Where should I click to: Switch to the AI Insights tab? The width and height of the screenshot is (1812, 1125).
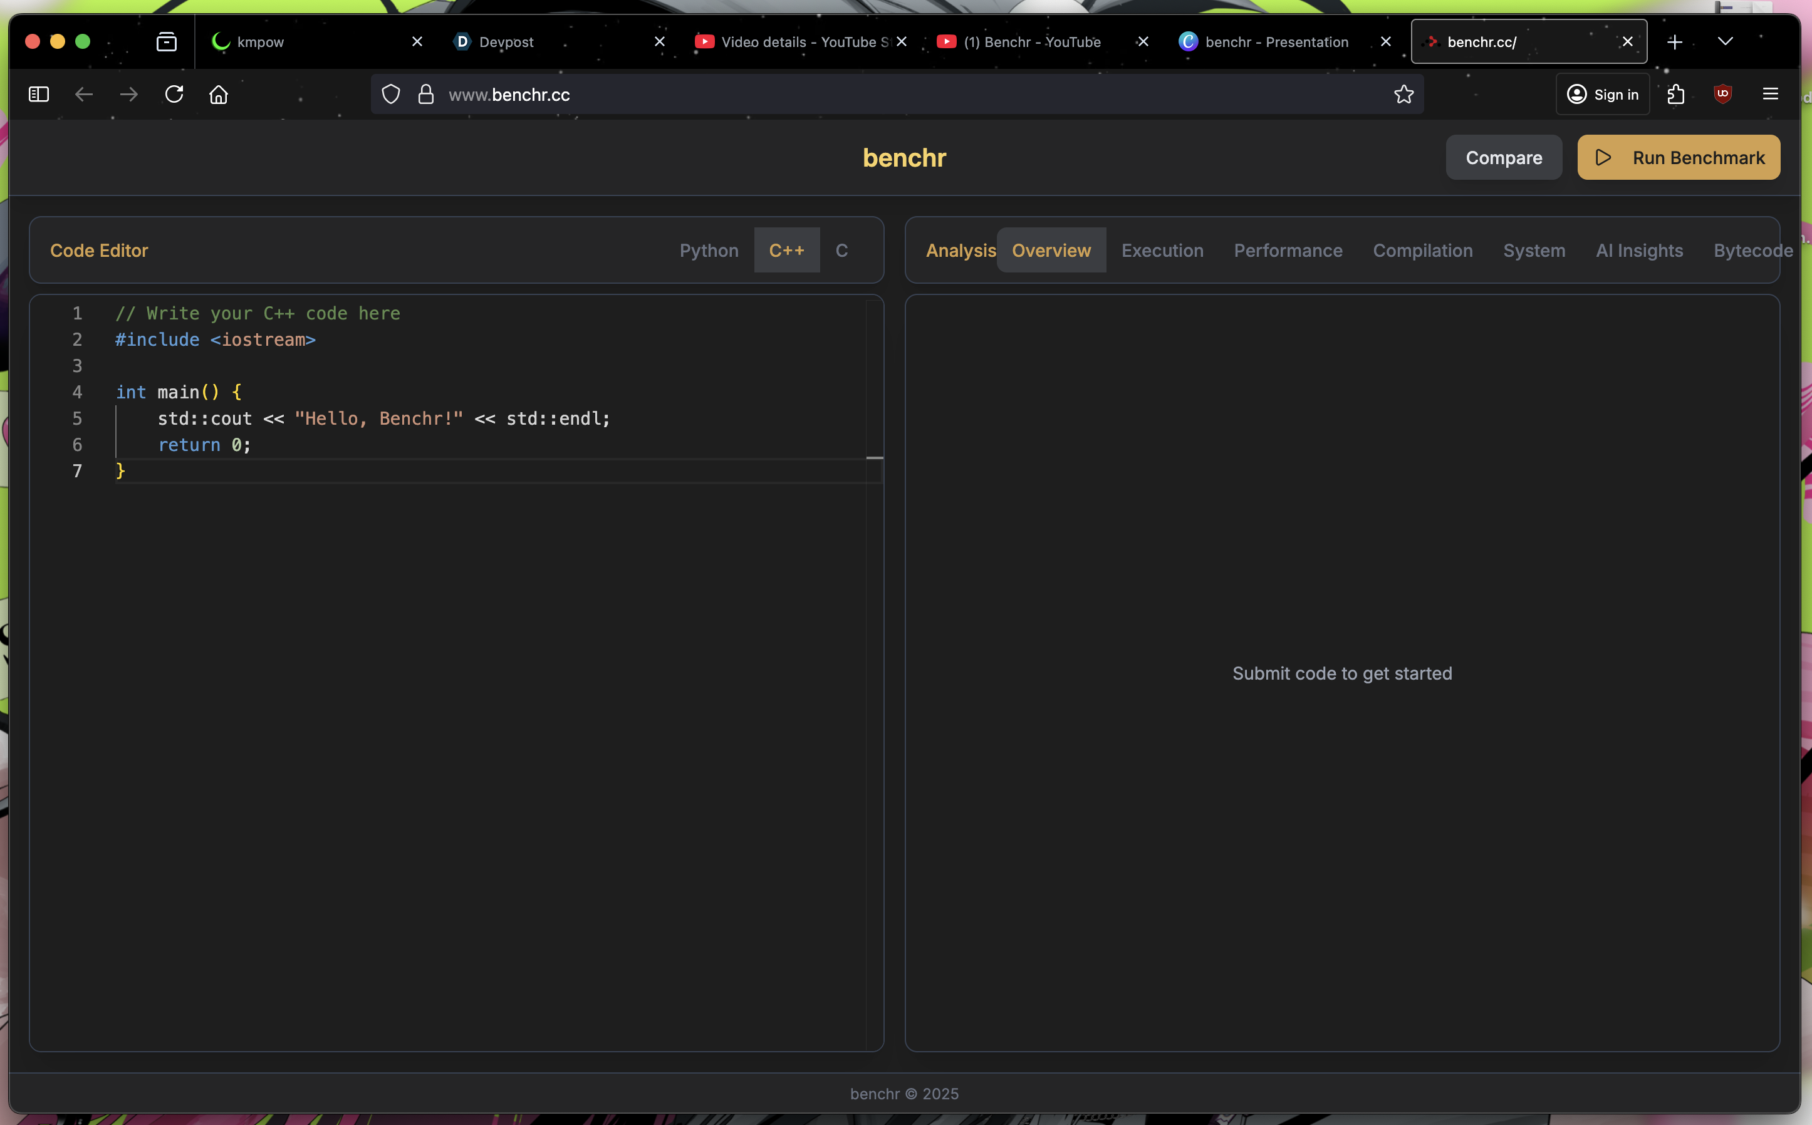[x=1639, y=251]
